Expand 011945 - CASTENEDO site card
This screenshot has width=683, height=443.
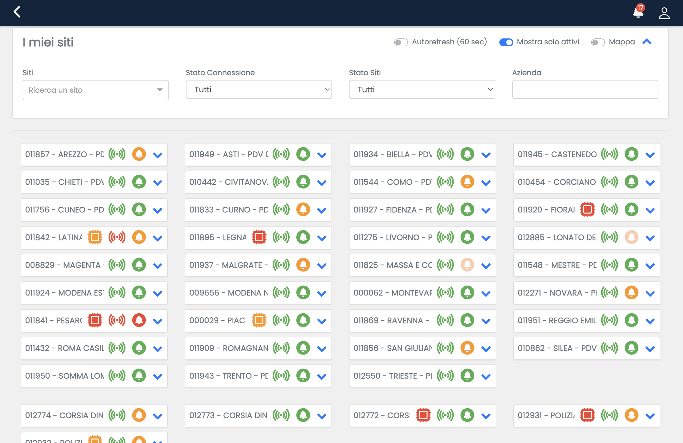tap(650, 155)
